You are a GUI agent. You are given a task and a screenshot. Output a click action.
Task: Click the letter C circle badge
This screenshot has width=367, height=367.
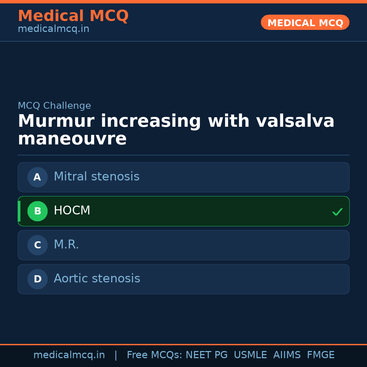pos(37,245)
